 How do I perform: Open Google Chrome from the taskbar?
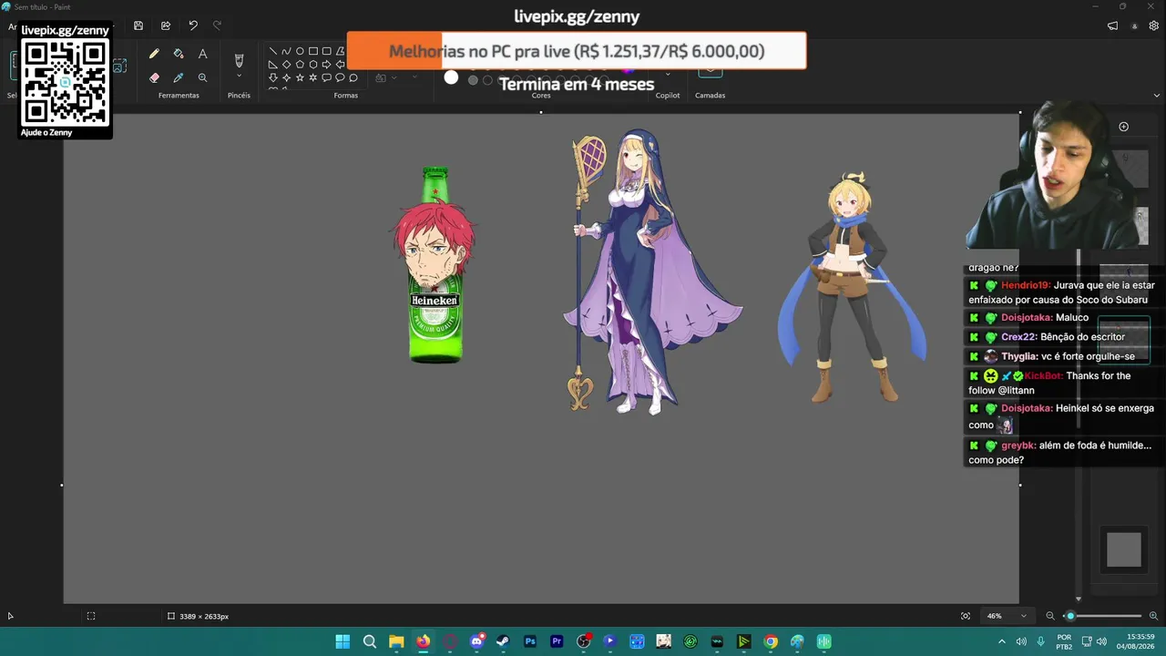tap(771, 641)
